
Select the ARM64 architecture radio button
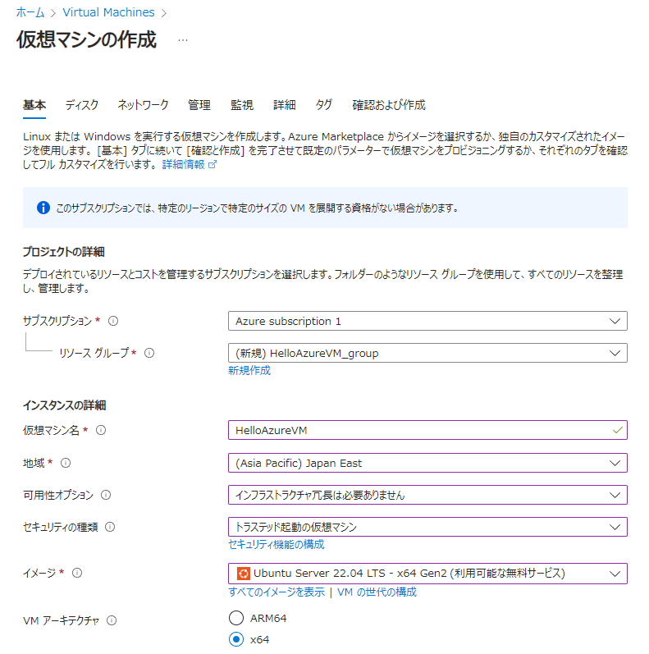point(236,618)
